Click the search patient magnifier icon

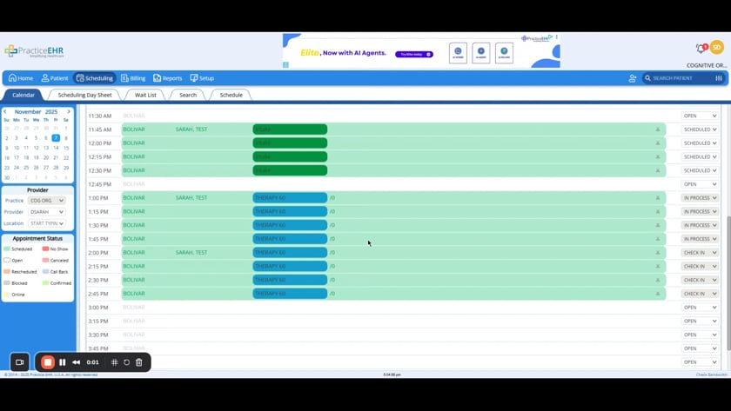[x=647, y=78]
